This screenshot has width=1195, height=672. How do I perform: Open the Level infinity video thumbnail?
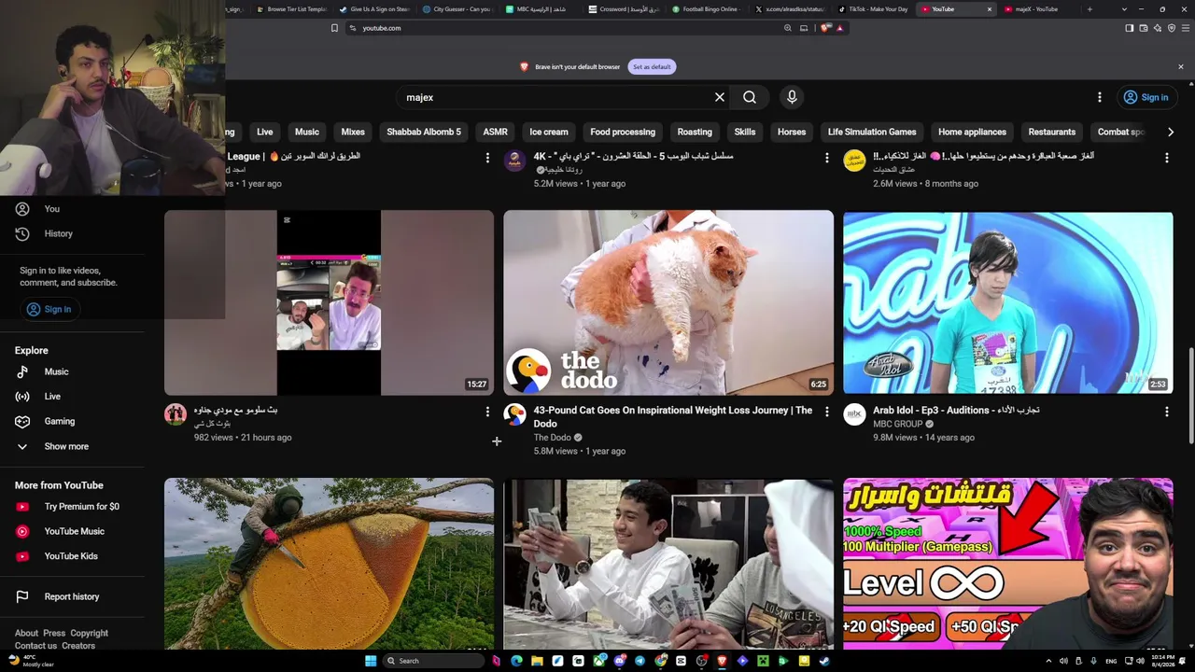pyautogui.click(x=1008, y=564)
